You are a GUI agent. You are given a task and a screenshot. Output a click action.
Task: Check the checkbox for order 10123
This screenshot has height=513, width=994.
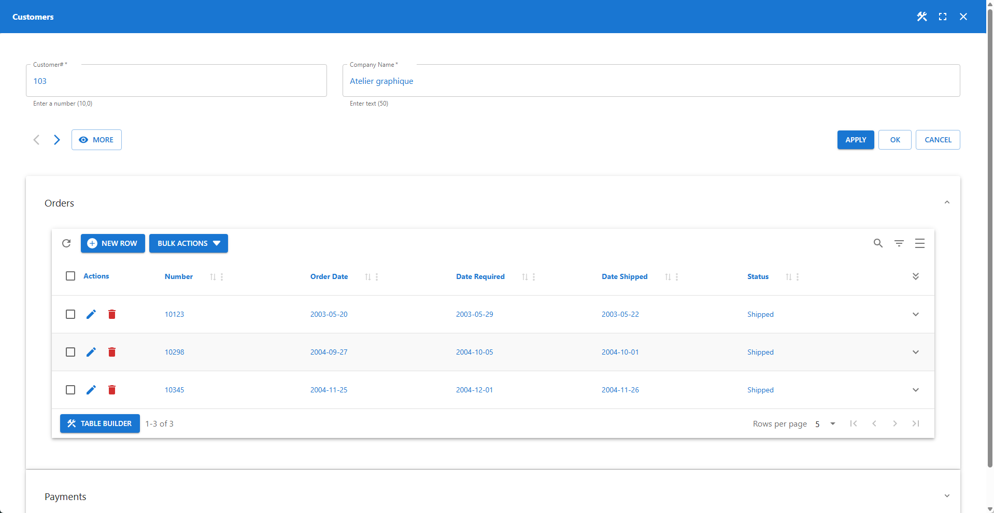pyautogui.click(x=70, y=314)
